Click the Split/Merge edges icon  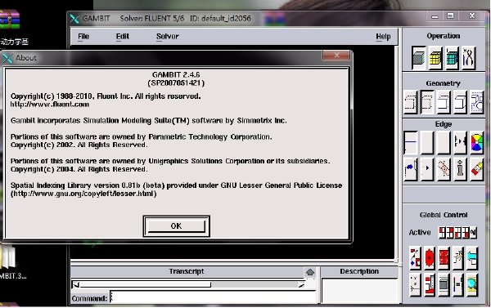[x=460, y=143]
